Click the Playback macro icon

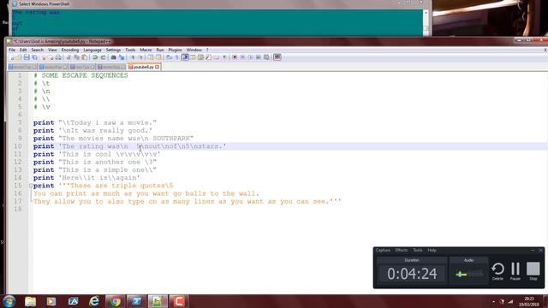[x=250, y=57]
